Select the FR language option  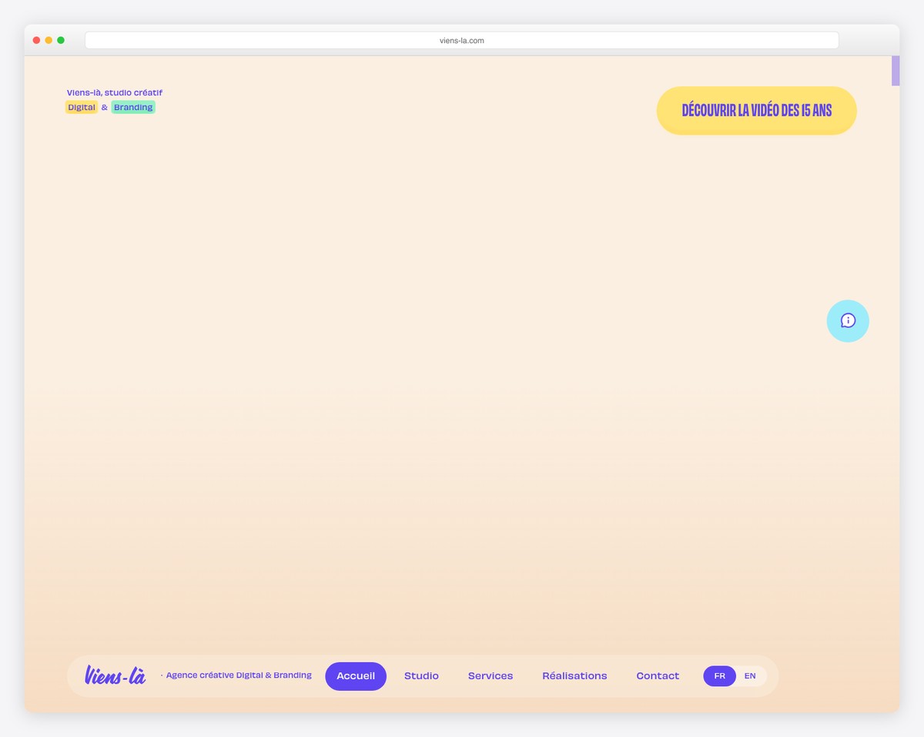coord(719,676)
